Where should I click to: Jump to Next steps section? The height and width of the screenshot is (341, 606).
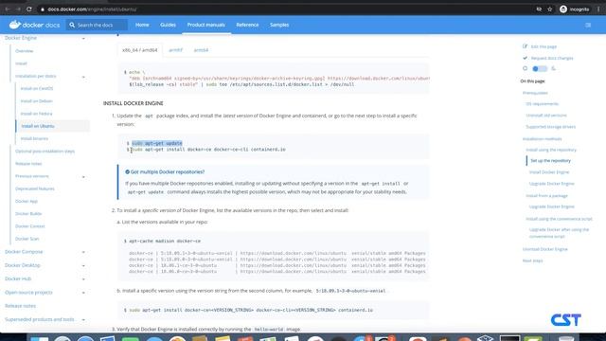click(x=532, y=260)
